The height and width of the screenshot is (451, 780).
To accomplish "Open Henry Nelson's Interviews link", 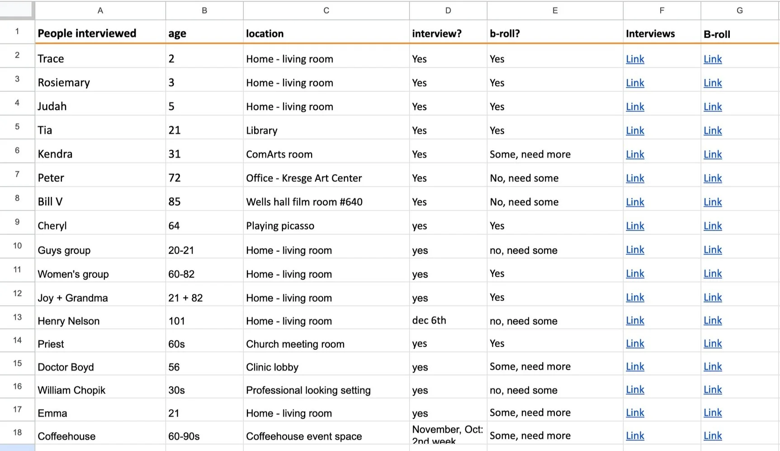I will click(635, 321).
